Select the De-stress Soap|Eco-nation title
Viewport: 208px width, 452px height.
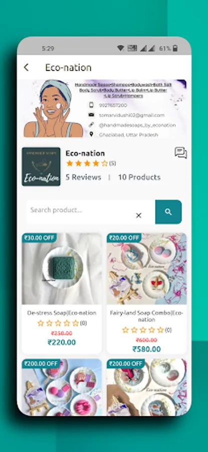tap(62, 313)
